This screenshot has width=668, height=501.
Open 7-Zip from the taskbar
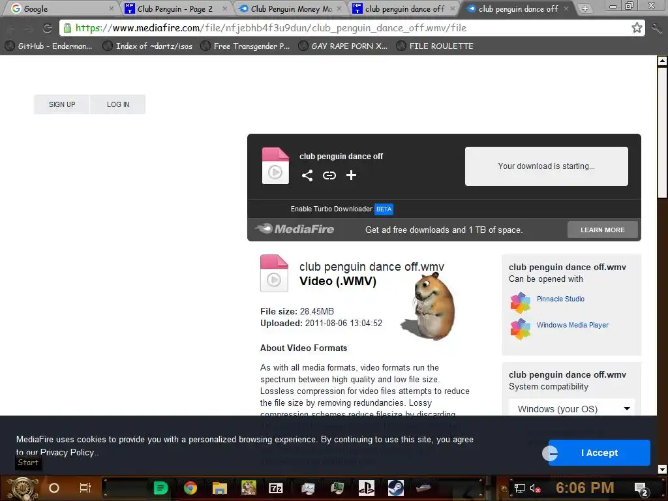pos(276,488)
